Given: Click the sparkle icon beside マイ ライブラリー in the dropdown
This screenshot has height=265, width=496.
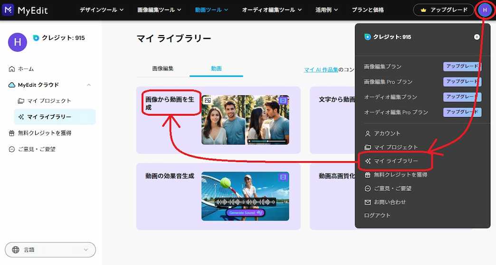Looking at the screenshot, I should 368,161.
